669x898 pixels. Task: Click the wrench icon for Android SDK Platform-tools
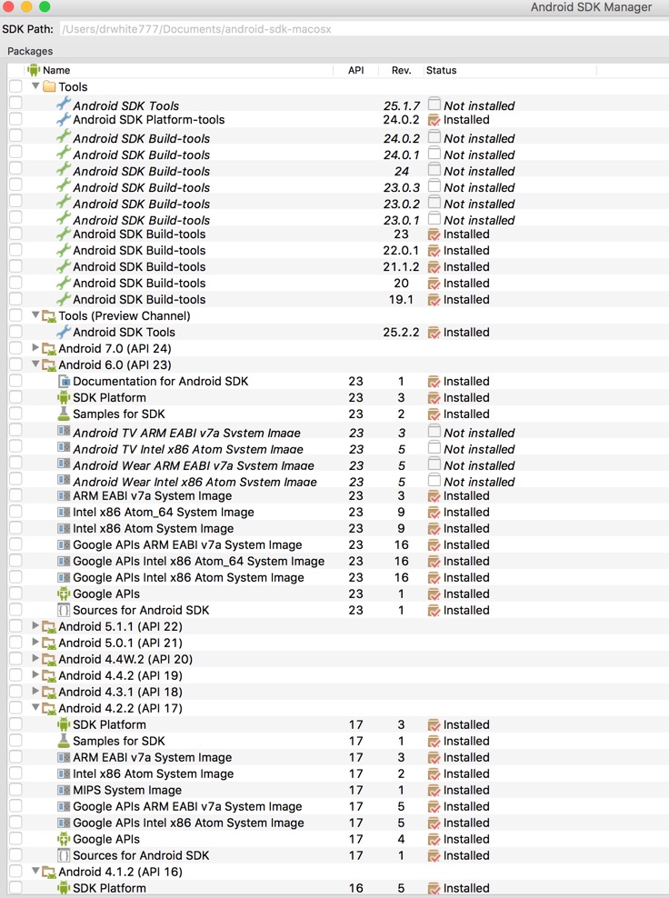click(x=63, y=120)
